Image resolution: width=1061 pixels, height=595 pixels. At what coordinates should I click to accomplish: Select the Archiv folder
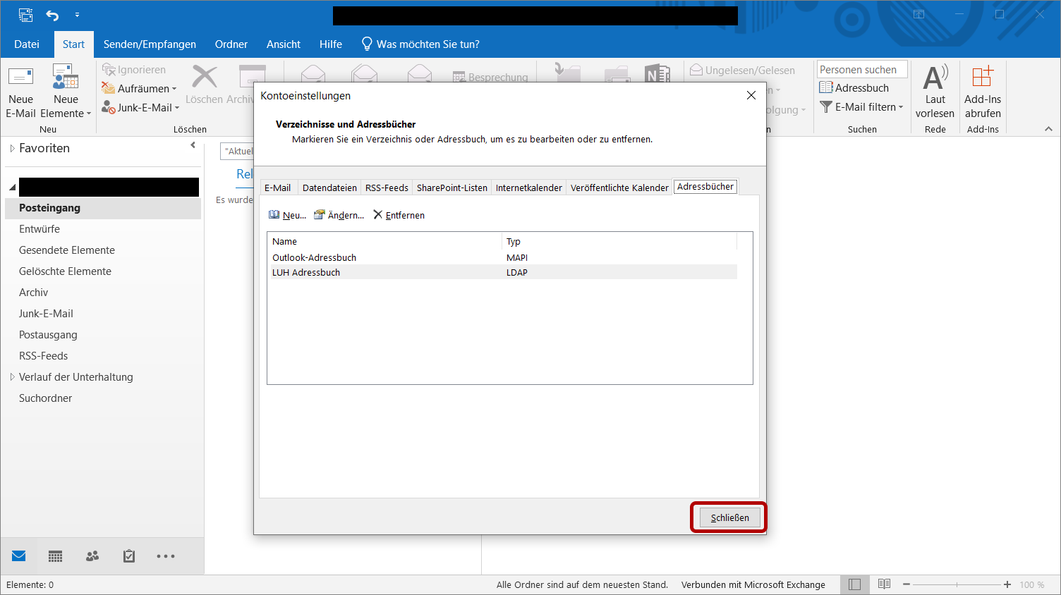(103, 293)
